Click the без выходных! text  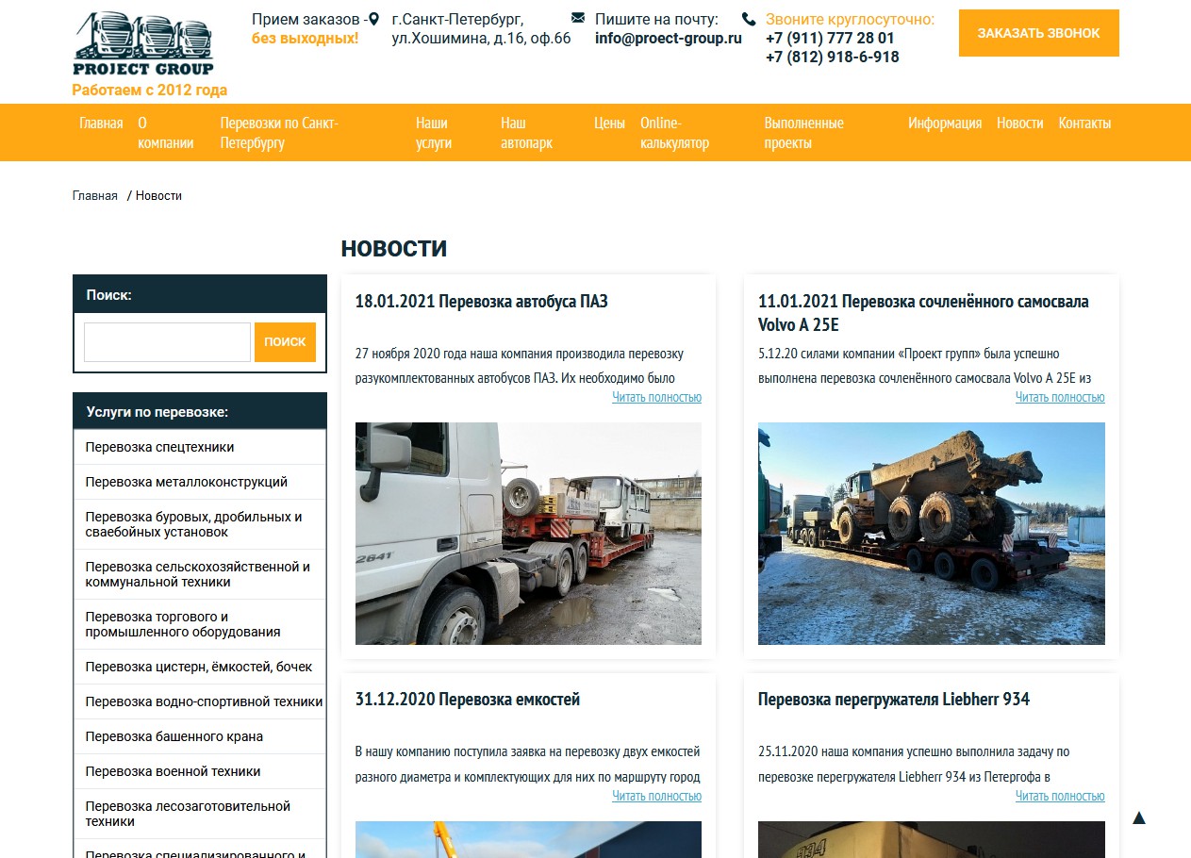coord(306,39)
